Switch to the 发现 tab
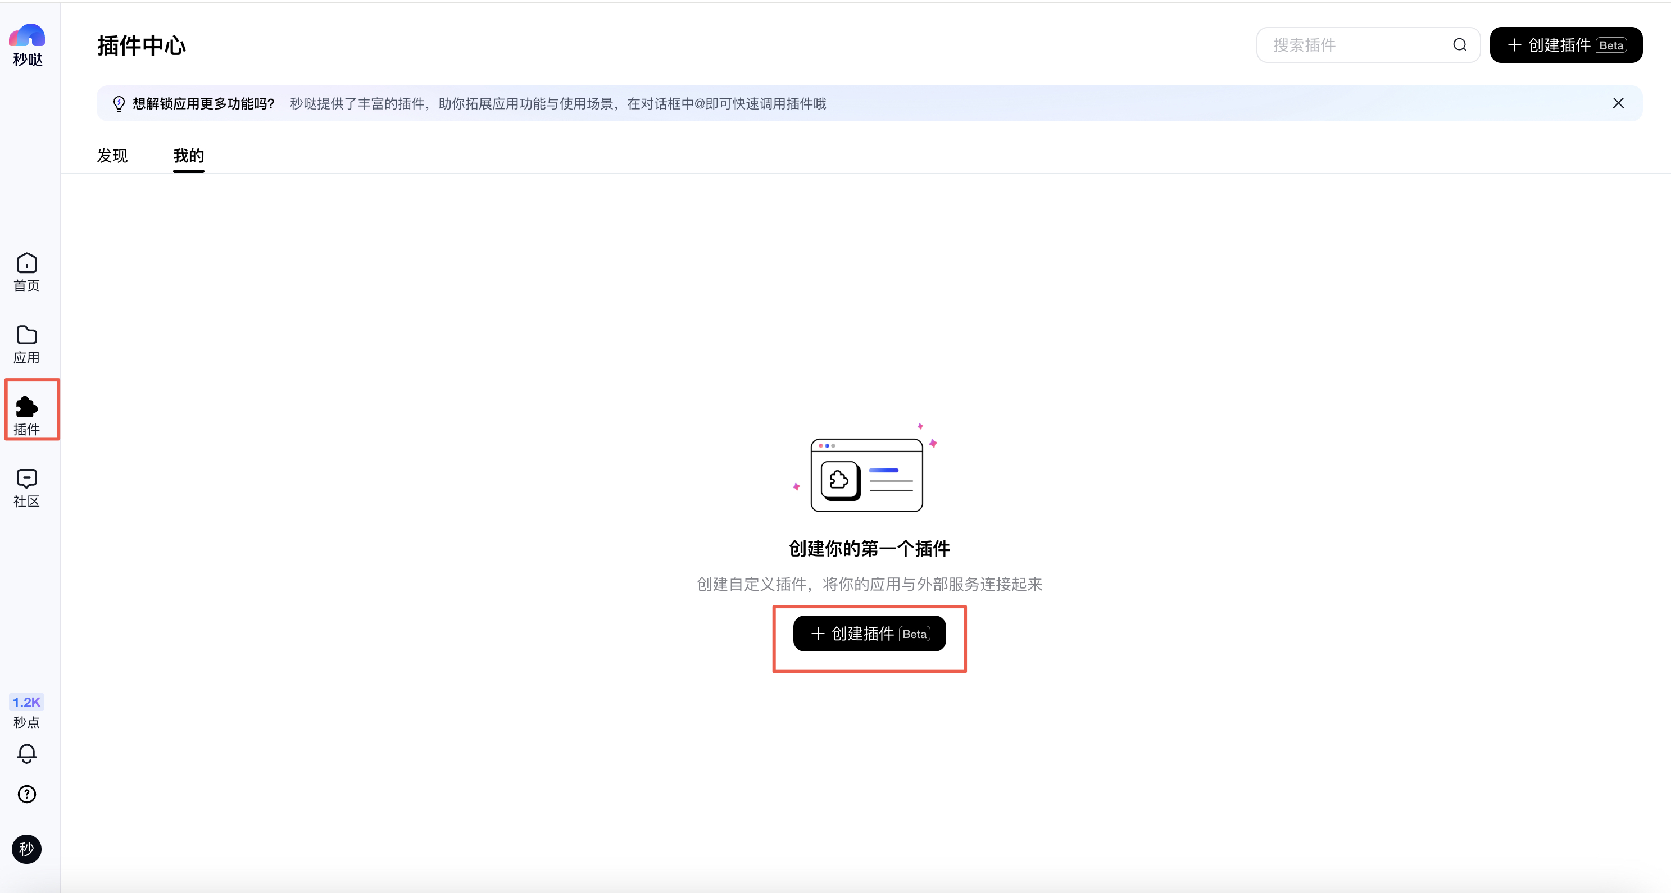1671x893 pixels. tap(112, 156)
